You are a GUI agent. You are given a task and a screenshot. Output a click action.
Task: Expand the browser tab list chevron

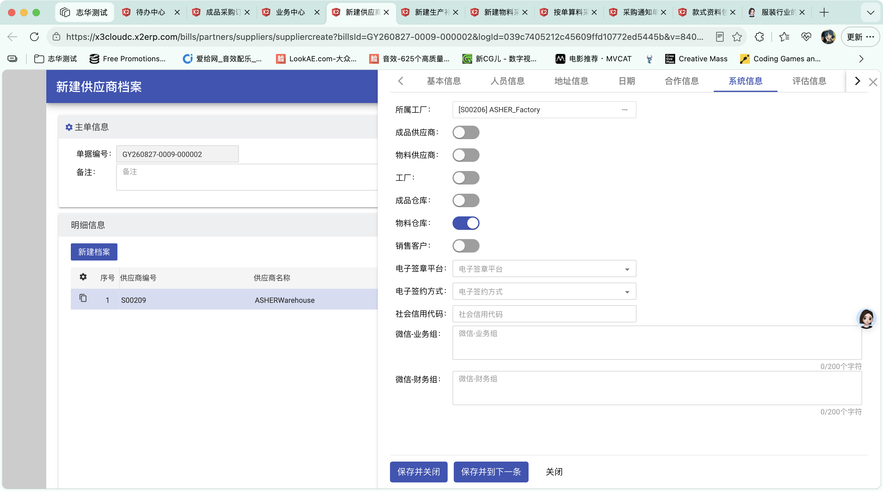(870, 13)
